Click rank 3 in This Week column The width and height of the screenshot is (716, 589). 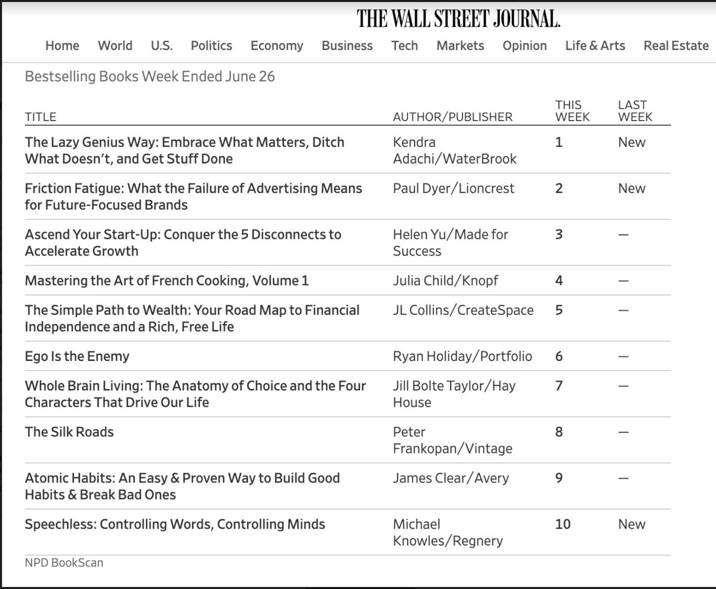(558, 235)
